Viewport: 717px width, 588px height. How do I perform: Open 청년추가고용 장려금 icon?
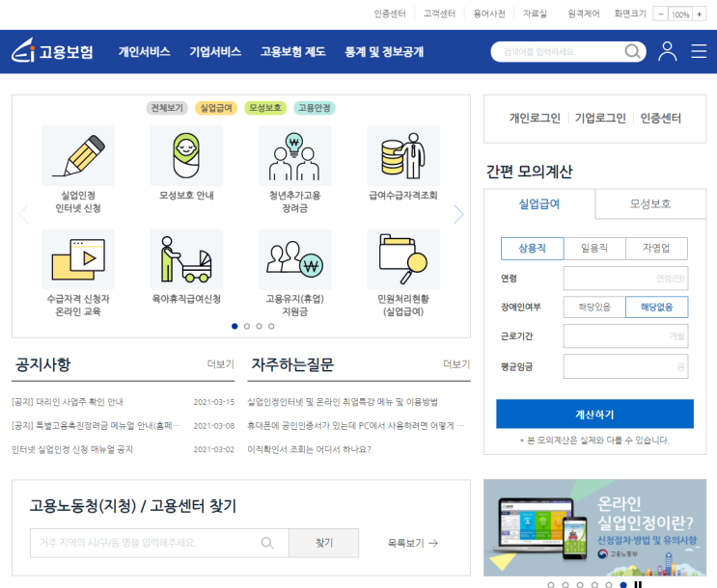tap(295, 156)
